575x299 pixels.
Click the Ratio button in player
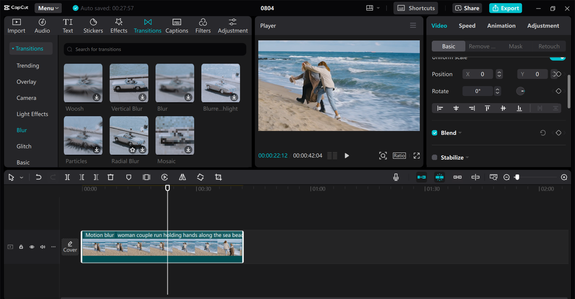[399, 156]
